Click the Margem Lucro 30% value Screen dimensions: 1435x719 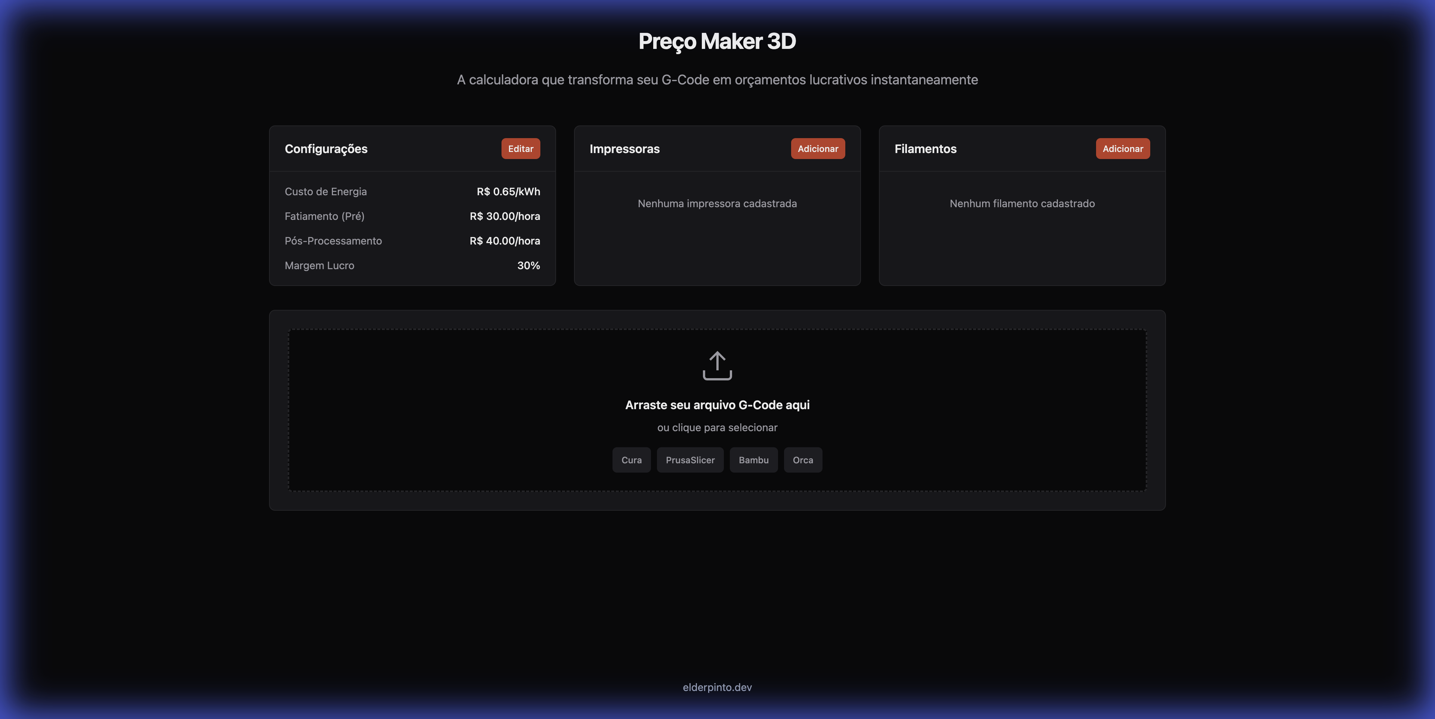528,265
